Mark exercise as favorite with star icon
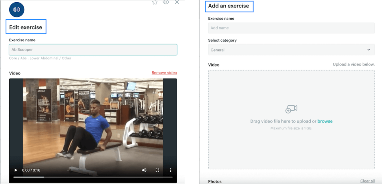This screenshot has height=184, width=382. 155,2
